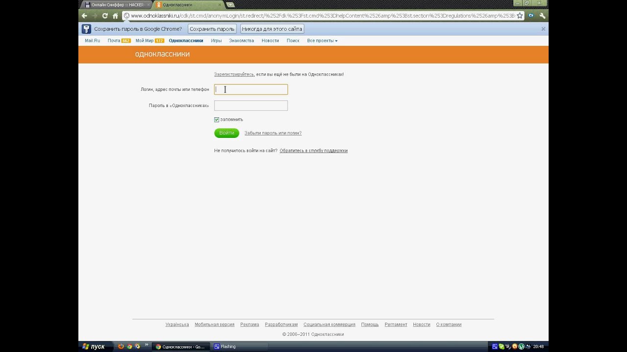Open Разработчикам footer link

(281, 325)
